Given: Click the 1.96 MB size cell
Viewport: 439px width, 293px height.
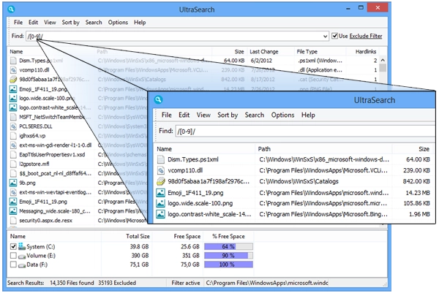Looking at the screenshot, I should [x=419, y=214].
